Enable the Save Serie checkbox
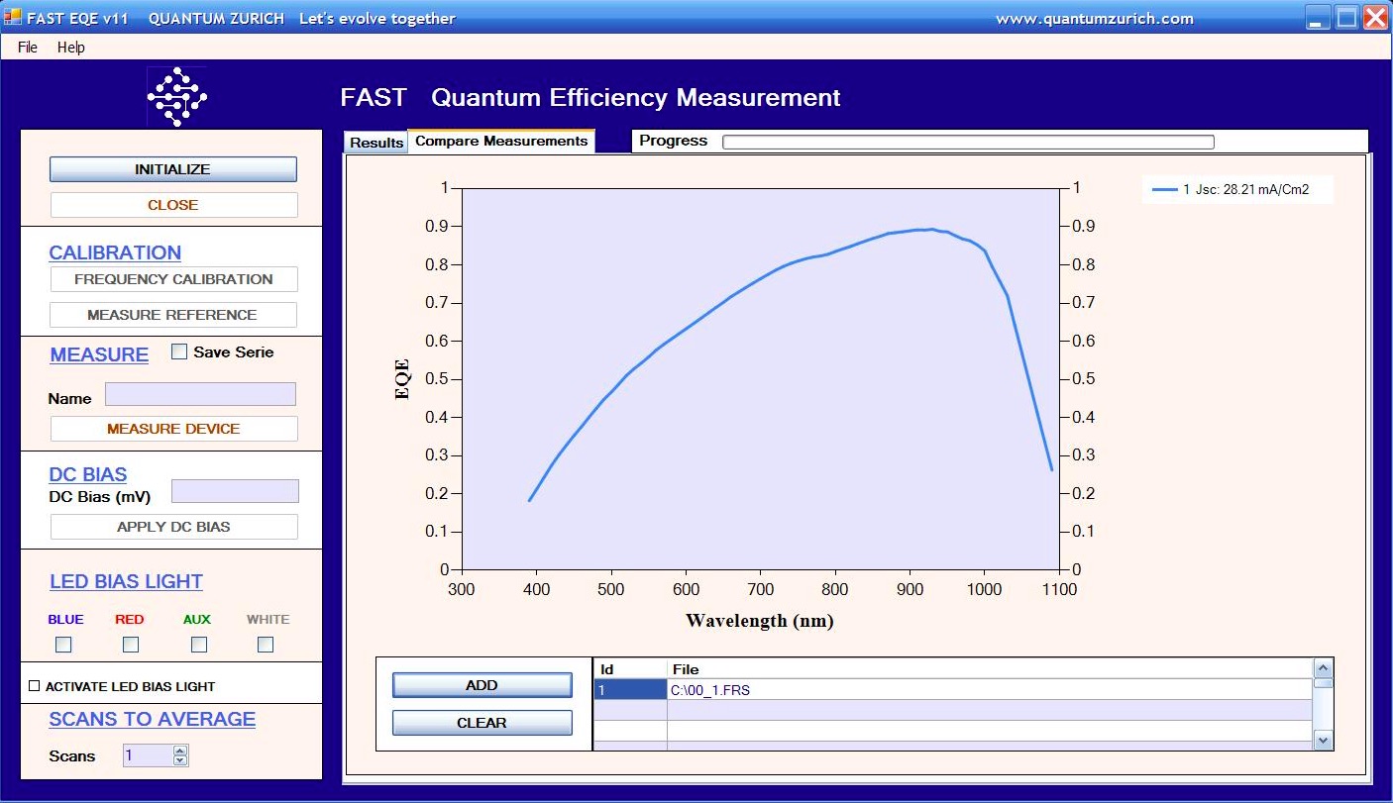1393x803 pixels. [179, 351]
